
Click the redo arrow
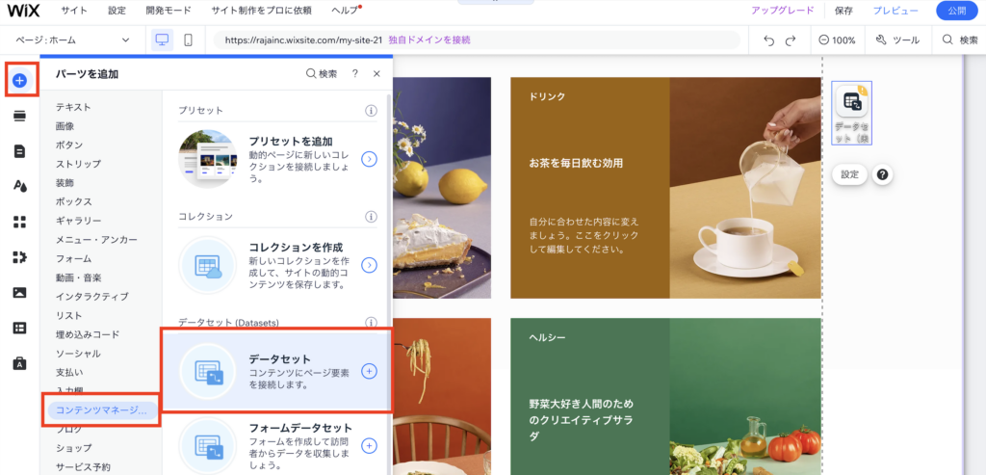(791, 40)
